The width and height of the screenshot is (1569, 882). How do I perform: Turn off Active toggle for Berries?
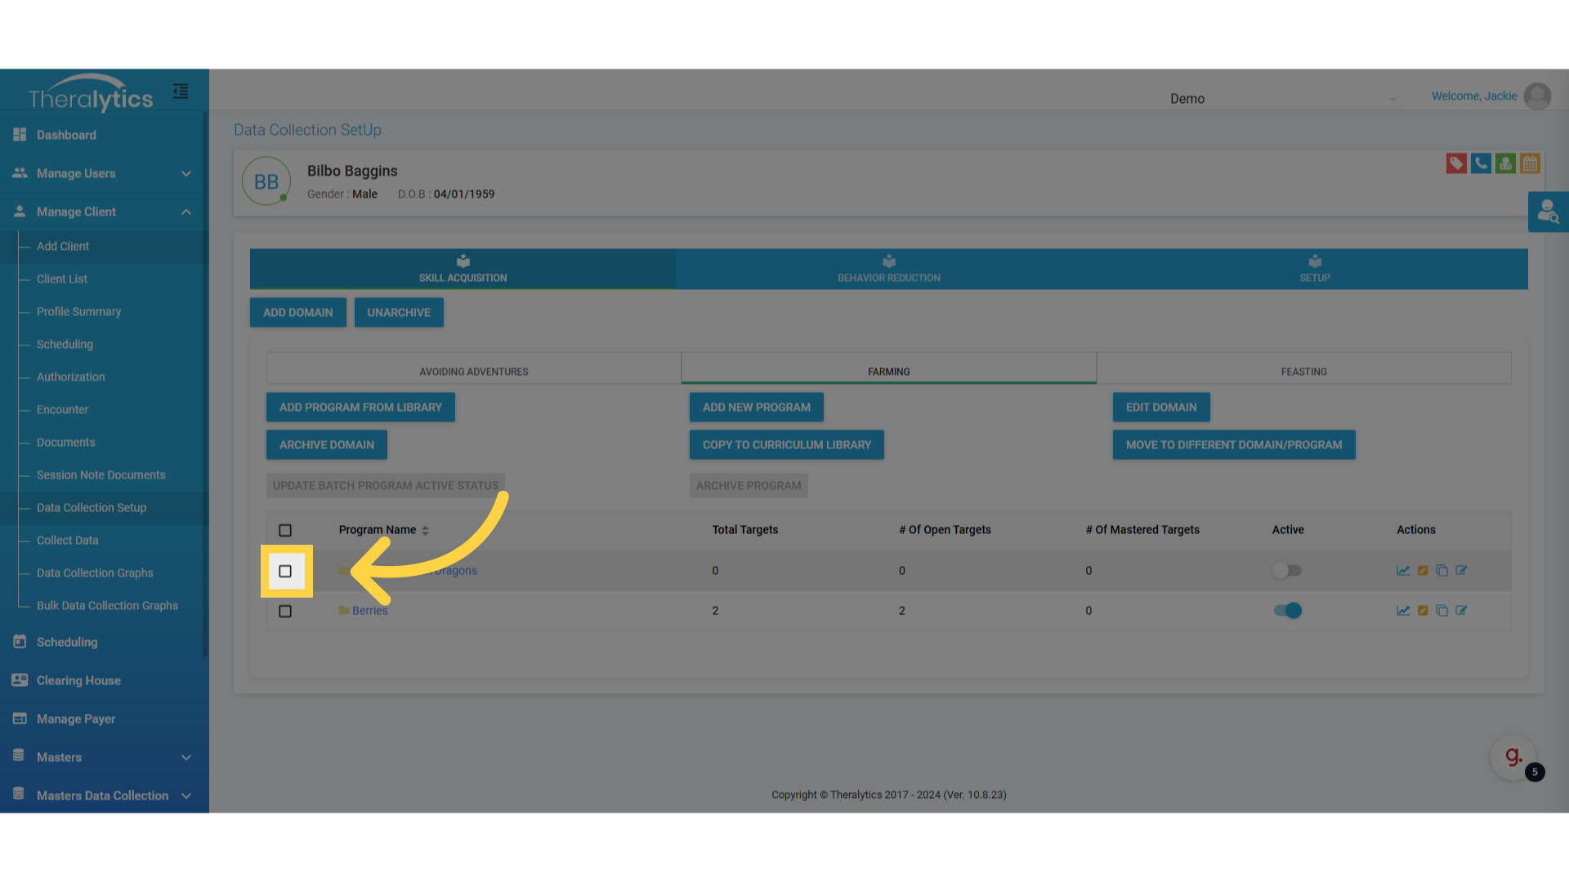(1288, 611)
